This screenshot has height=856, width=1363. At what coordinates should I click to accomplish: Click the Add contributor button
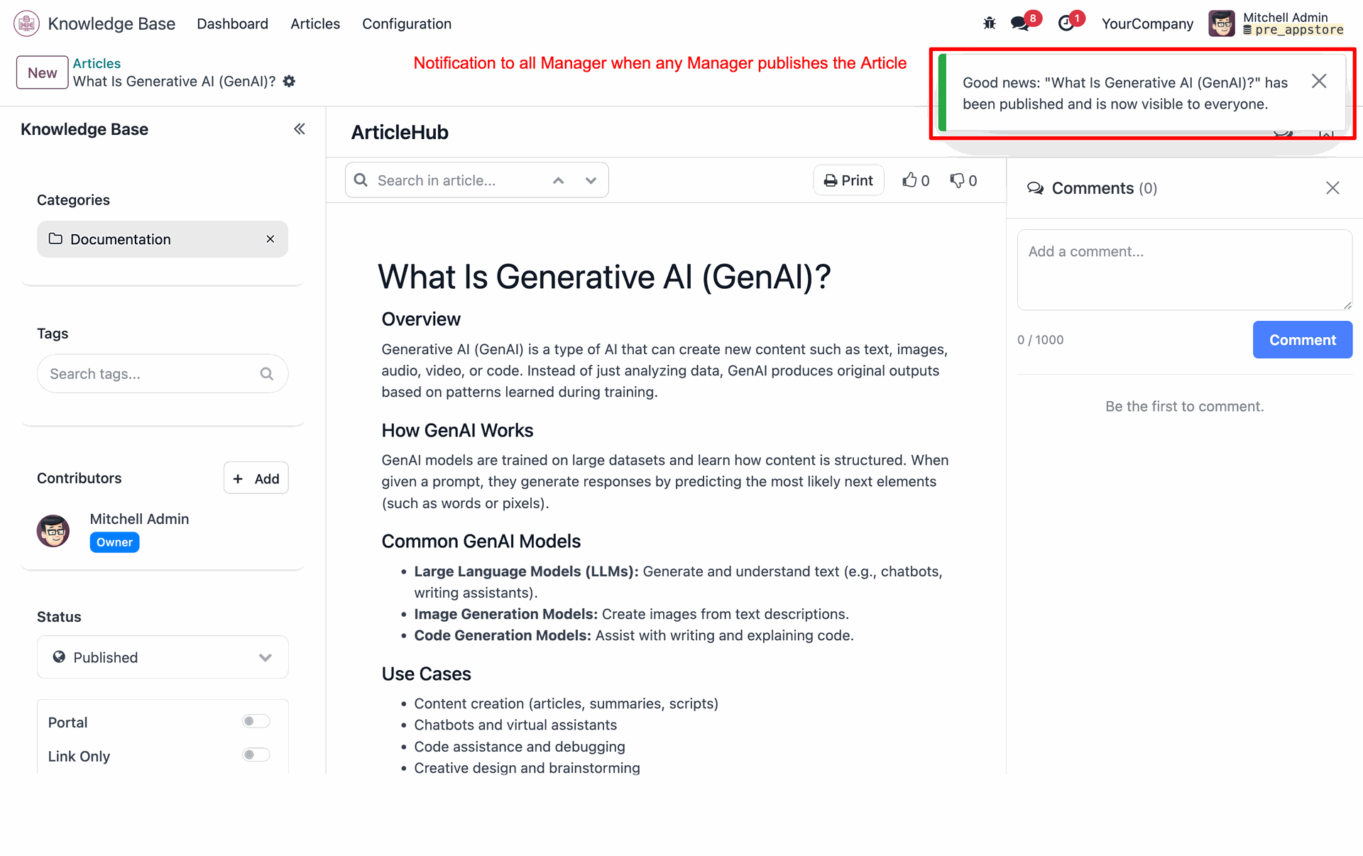pyautogui.click(x=256, y=478)
